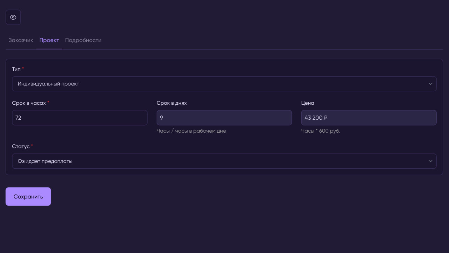Click the Цена label text
This screenshot has width=449, height=253.
click(x=308, y=103)
